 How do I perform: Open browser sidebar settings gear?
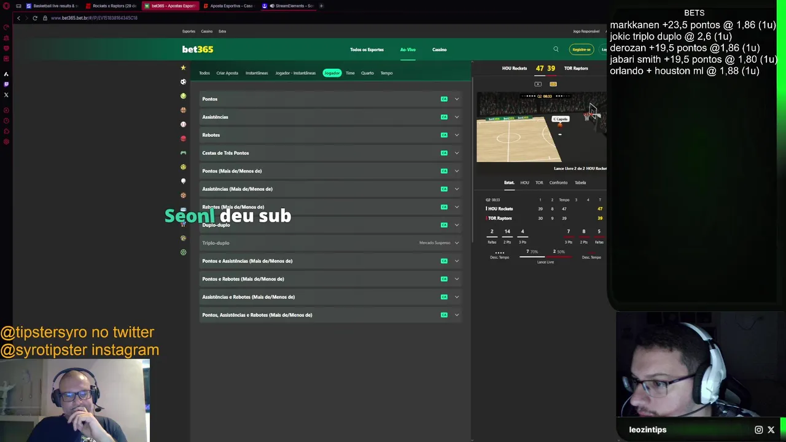pos(6,142)
